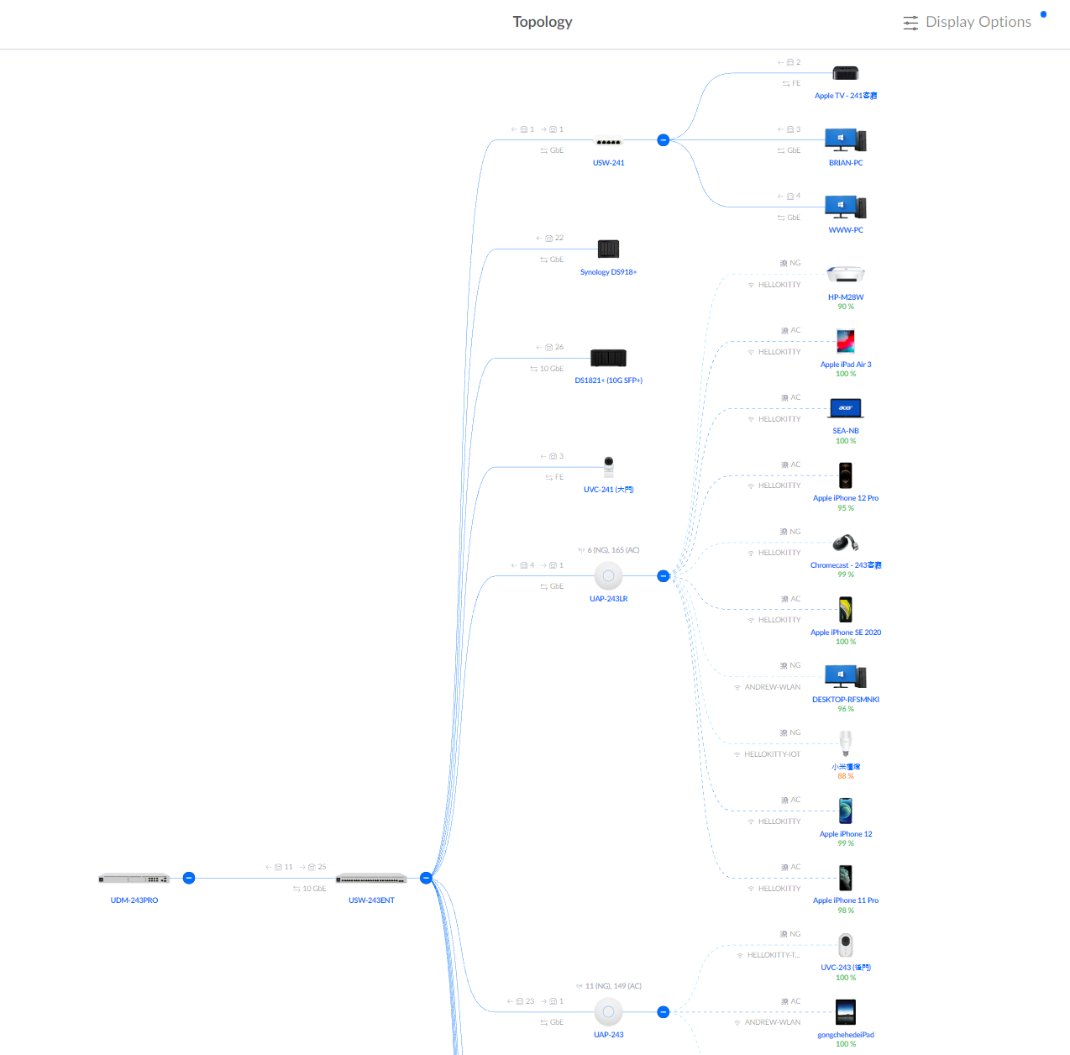Open the BRIAN-PC device label link
Viewport: 1070px width, 1055px height.
coord(845,163)
